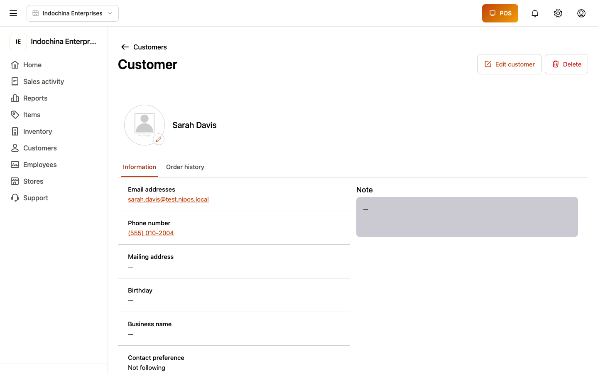Click the Not following contact preference text
The width and height of the screenshot is (598, 374).
[147, 368]
